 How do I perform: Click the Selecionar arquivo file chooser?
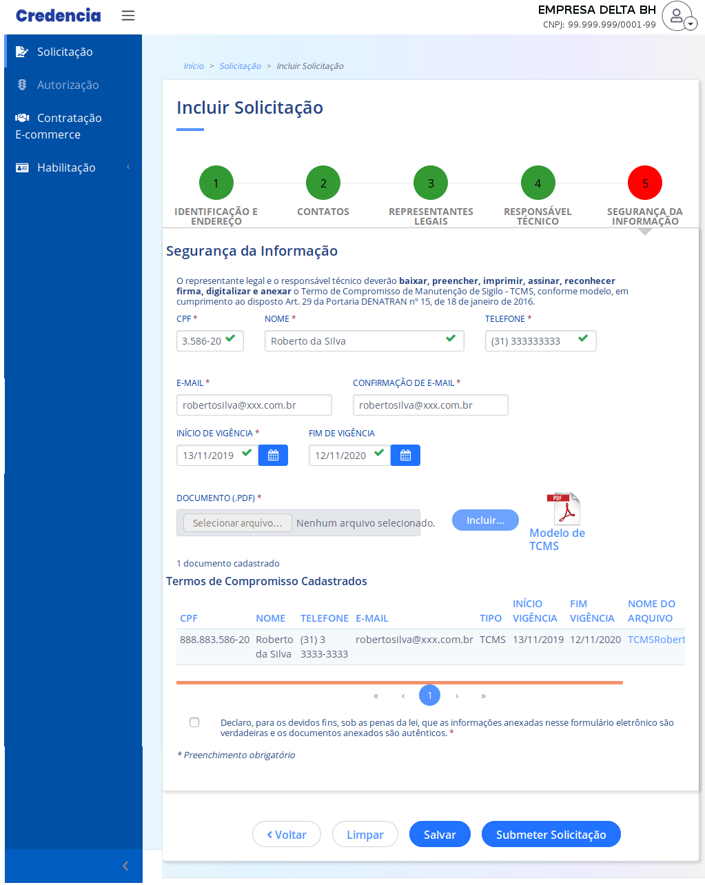(238, 523)
